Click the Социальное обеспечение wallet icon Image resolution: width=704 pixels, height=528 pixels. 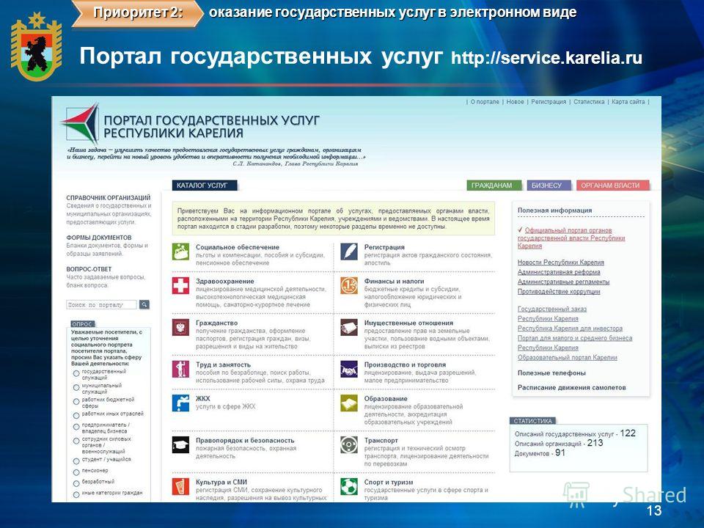tap(180, 252)
